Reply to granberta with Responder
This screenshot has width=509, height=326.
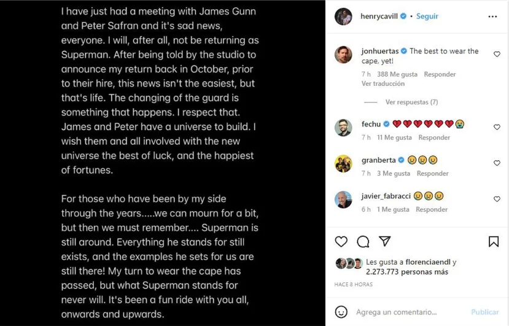(432, 174)
